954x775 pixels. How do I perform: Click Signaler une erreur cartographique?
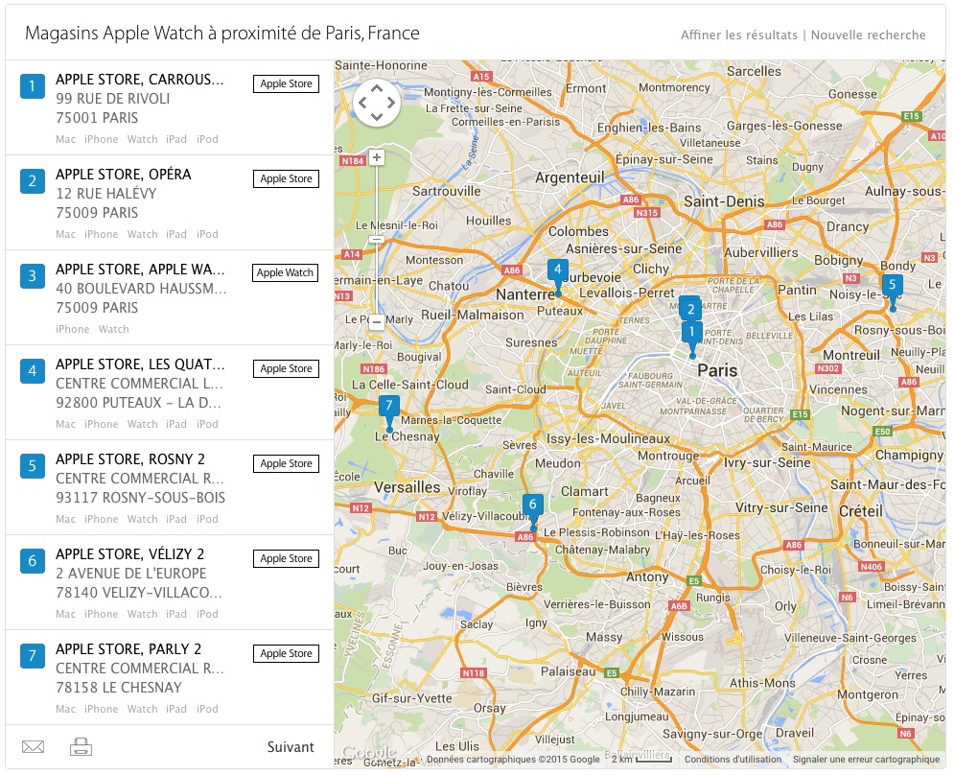click(x=866, y=759)
